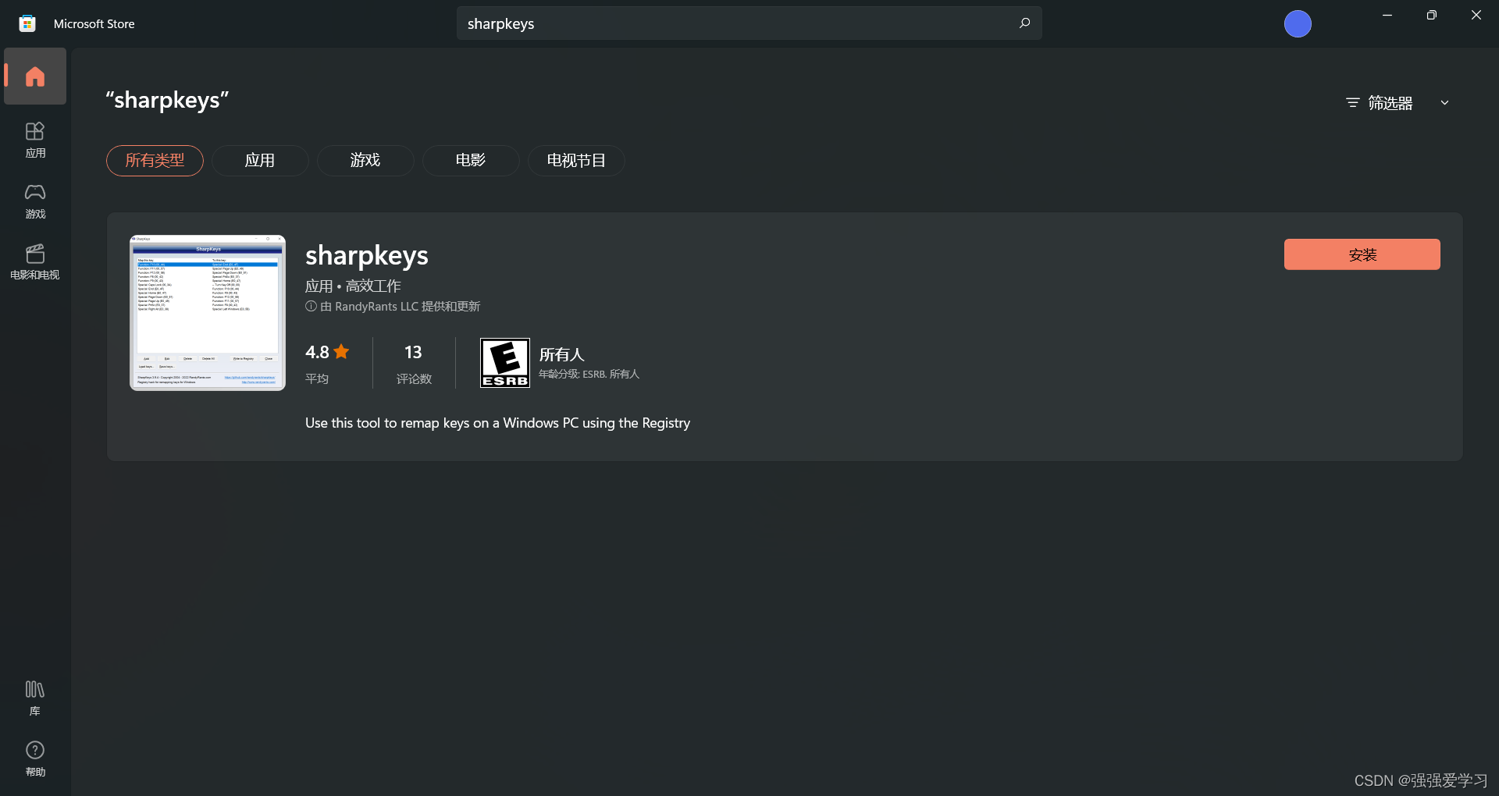The width and height of the screenshot is (1499, 796).
Task: Select the 应用 filter tab
Action: pyautogui.click(x=260, y=161)
